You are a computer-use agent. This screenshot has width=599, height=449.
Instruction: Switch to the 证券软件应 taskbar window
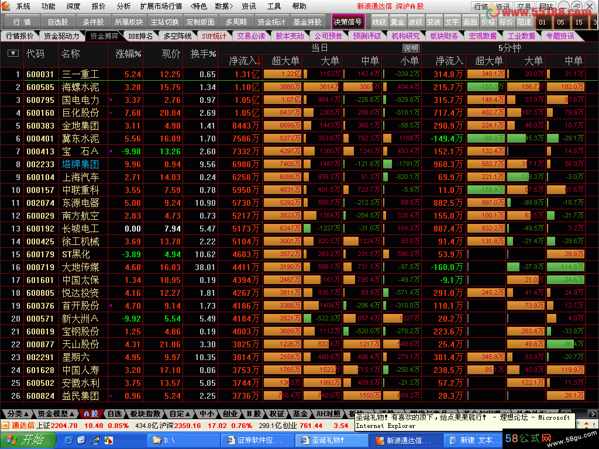(x=257, y=441)
